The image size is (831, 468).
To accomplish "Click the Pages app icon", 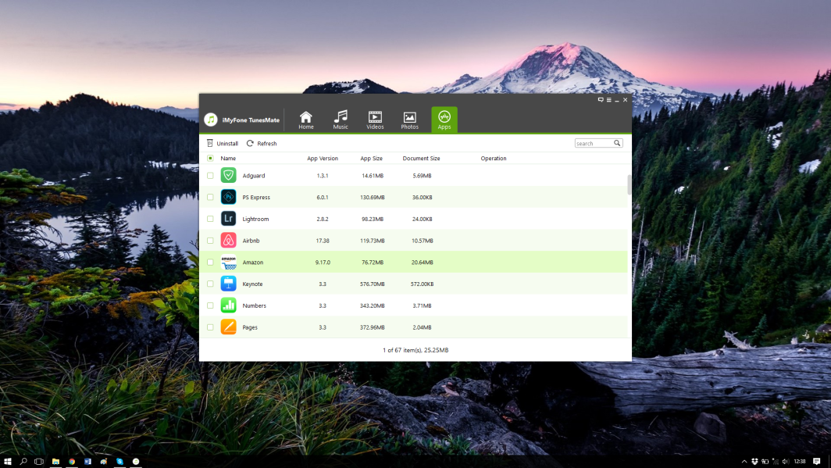I will tap(228, 327).
